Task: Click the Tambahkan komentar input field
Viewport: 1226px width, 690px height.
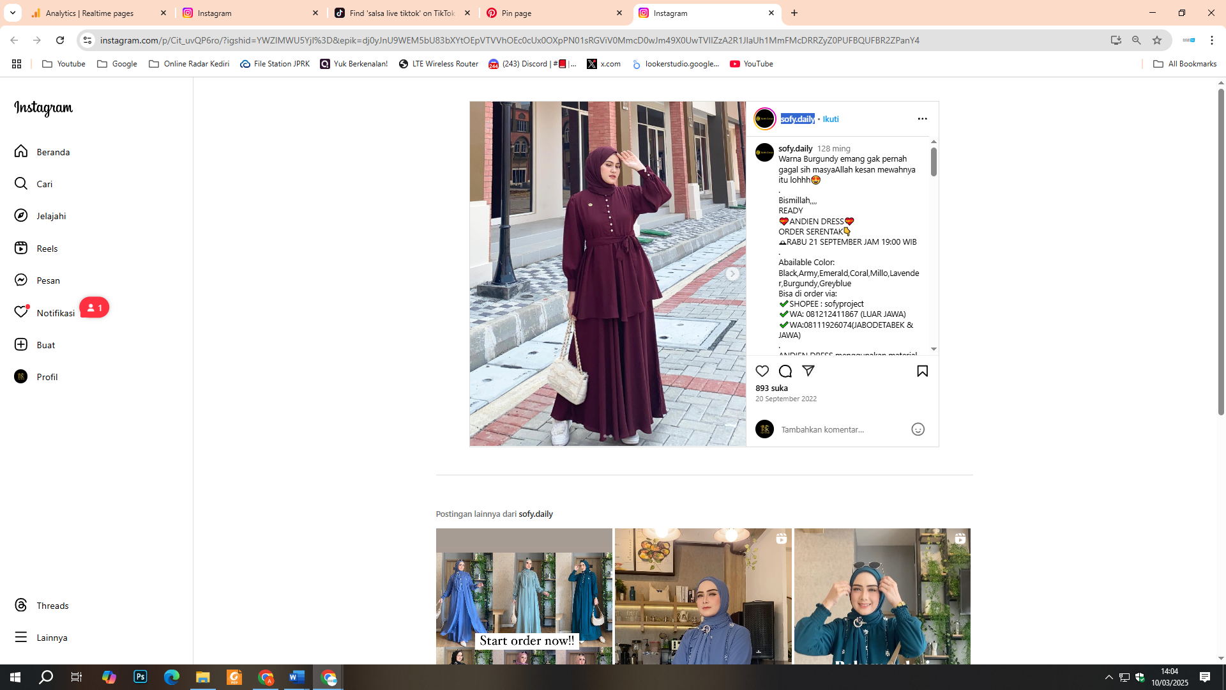Action: [x=842, y=429]
